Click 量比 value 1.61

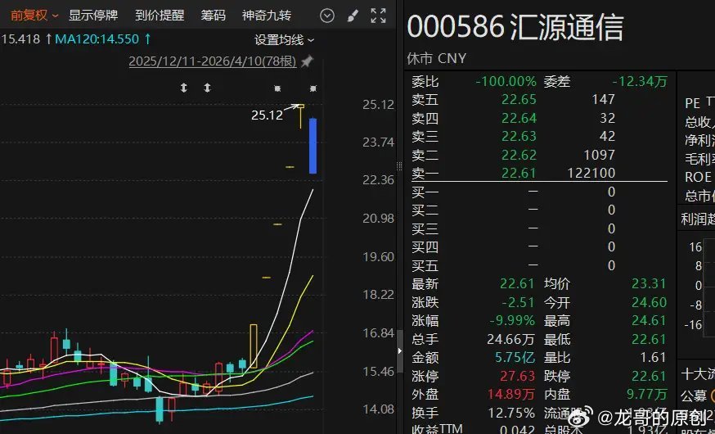[x=654, y=357]
